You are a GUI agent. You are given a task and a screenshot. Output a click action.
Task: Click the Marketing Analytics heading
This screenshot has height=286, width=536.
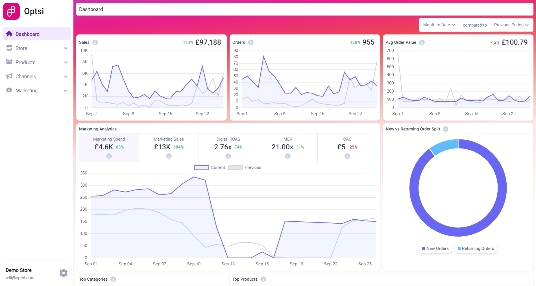98,129
